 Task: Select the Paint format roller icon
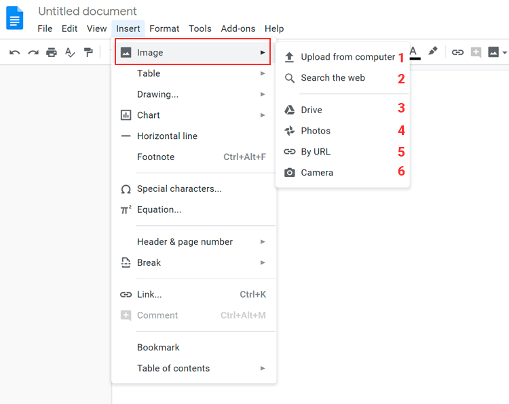pos(88,52)
